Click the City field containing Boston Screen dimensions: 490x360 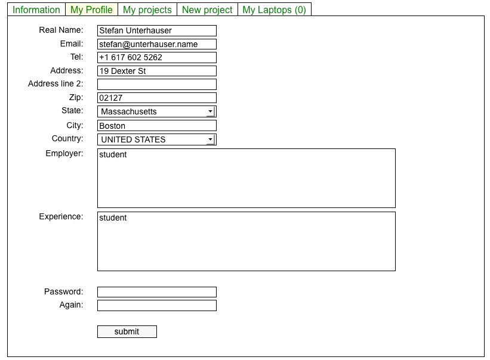[156, 126]
